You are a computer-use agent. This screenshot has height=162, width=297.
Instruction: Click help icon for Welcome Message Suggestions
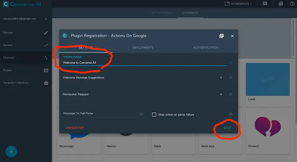point(231,78)
